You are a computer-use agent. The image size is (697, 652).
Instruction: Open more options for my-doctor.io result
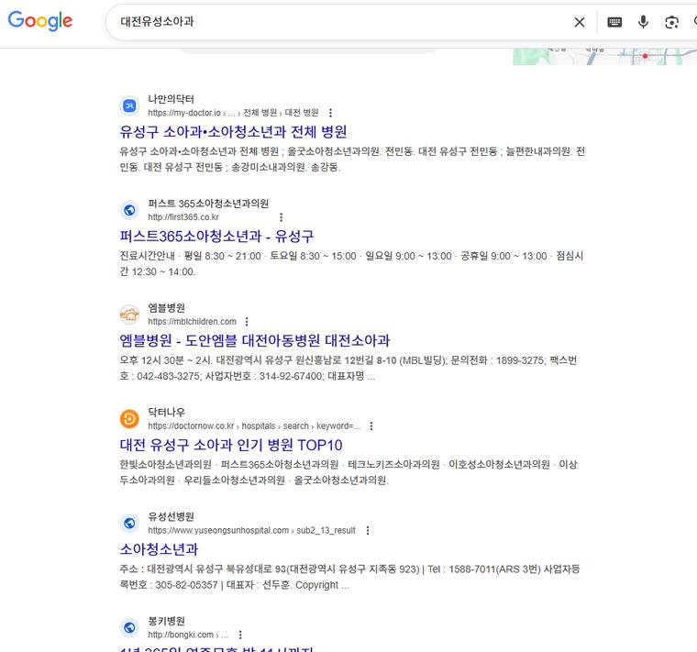[x=330, y=113]
